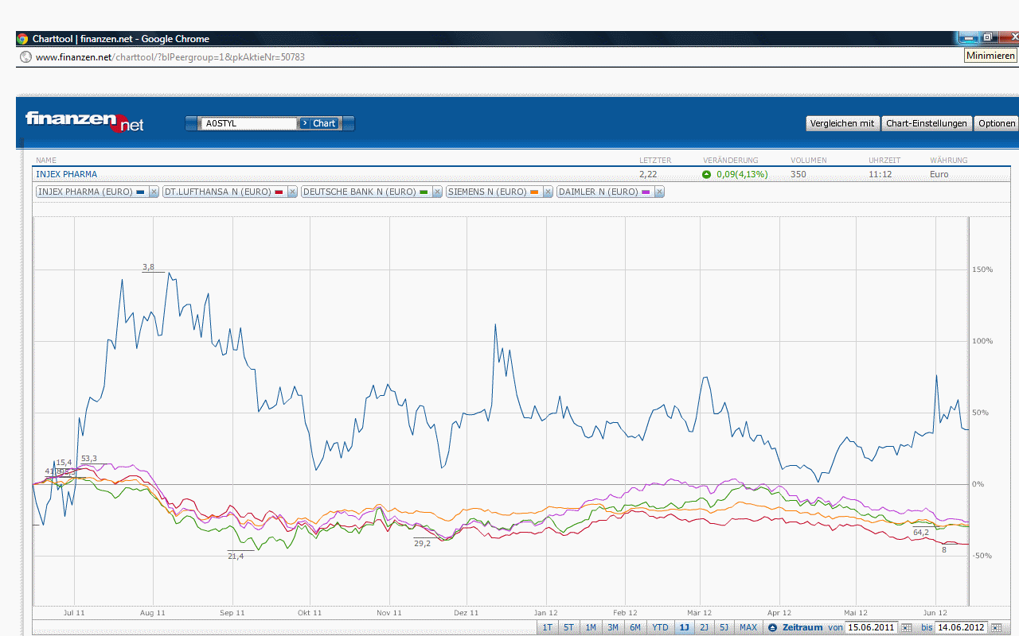Select the 1M time range
The image size is (1019, 636).
coord(591,628)
